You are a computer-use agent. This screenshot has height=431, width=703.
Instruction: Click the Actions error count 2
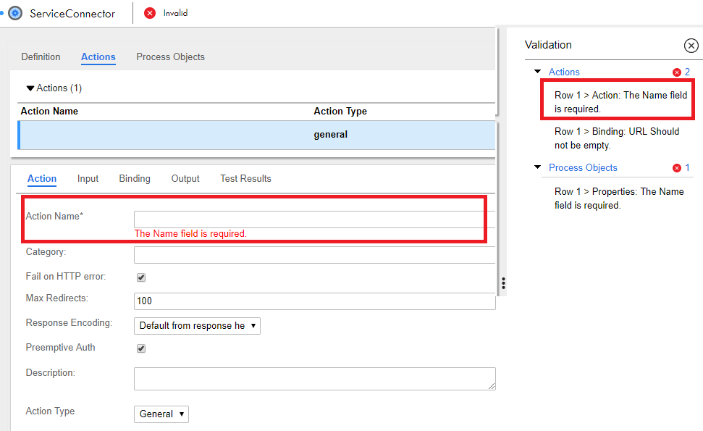[687, 72]
